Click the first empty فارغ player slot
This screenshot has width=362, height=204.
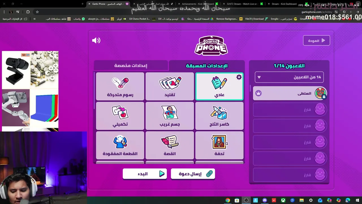click(x=290, y=110)
